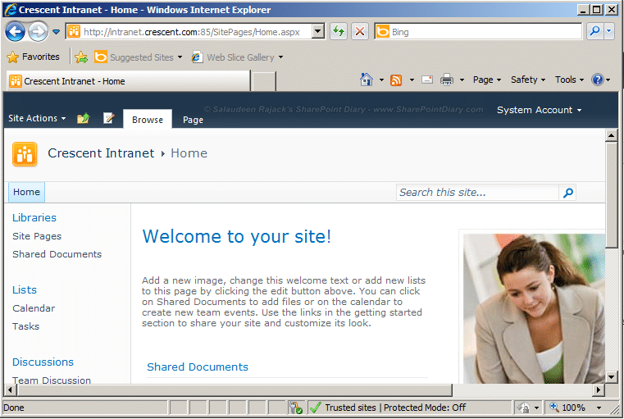Click the Add to Favorites Bar icon
This screenshot has height=419, width=624.
click(81, 57)
